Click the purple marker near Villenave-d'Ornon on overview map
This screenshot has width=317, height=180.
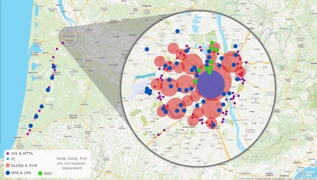click(x=63, y=43)
